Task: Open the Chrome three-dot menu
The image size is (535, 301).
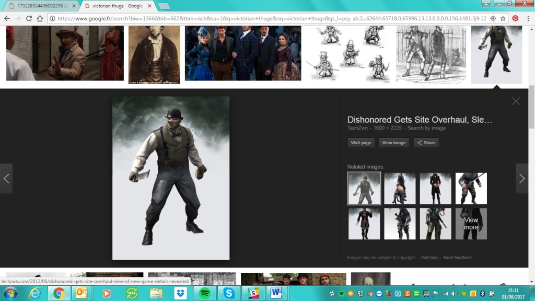Action: 528,18
